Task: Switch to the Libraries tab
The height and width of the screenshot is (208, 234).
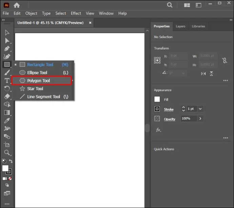Action: point(198,26)
